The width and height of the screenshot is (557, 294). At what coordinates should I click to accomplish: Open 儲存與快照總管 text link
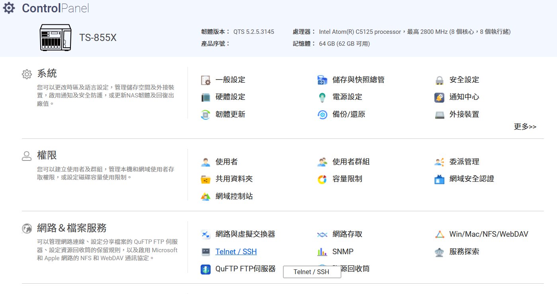click(x=358, y=80)
